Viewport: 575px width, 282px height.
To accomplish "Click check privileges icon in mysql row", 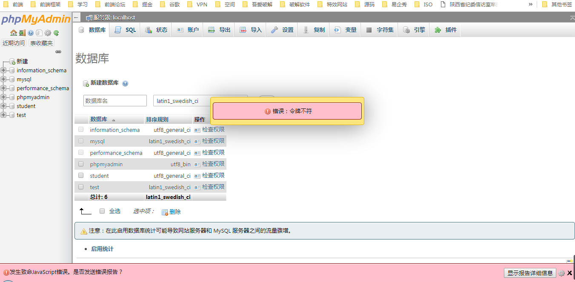I will (x=197, y=141).
